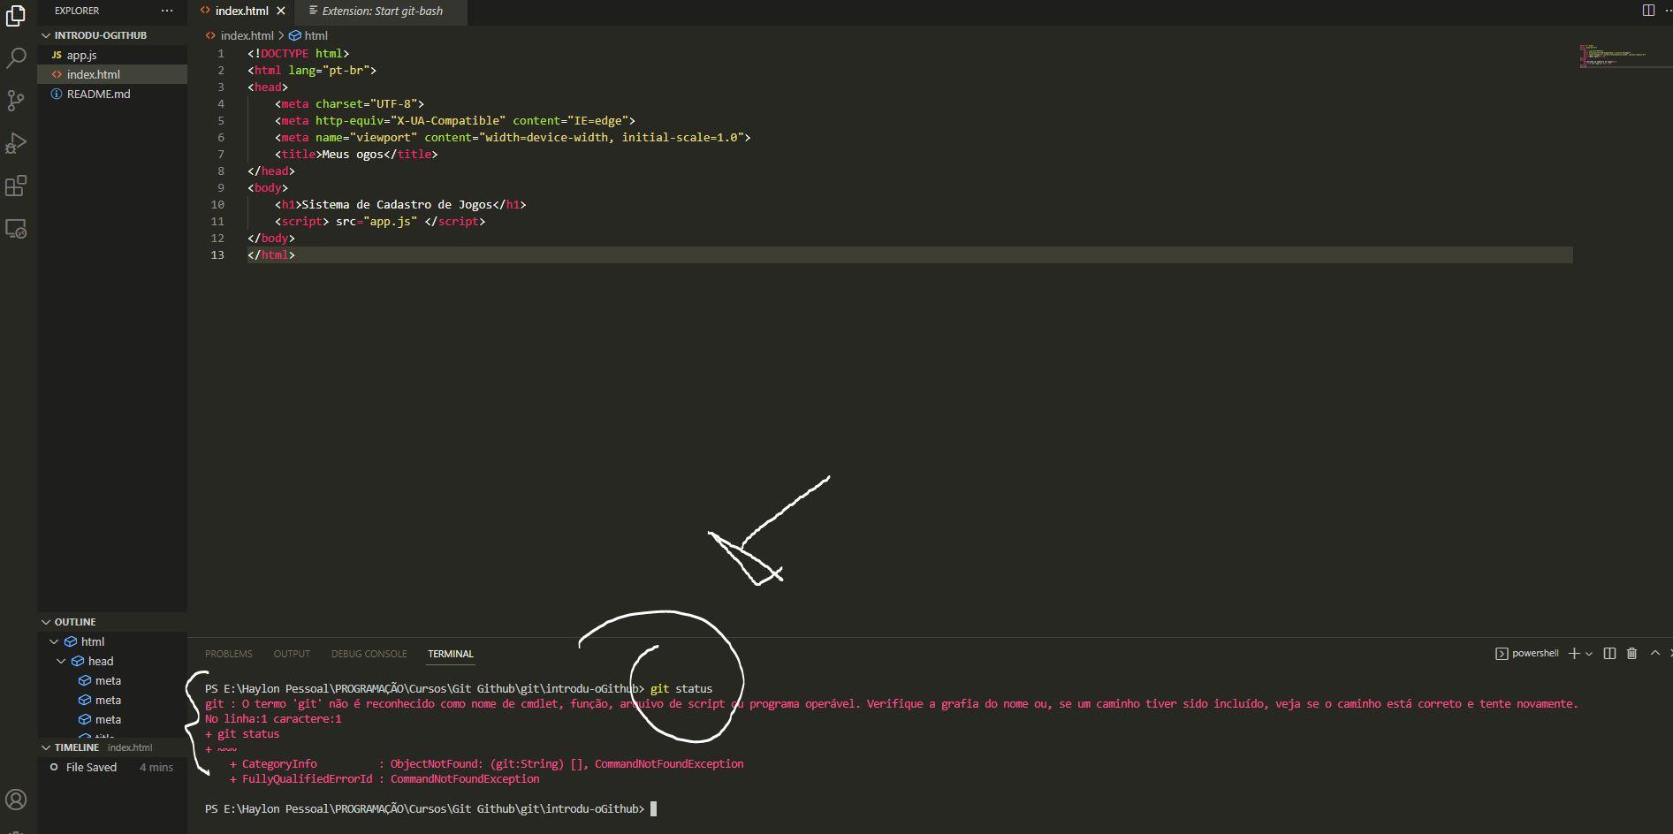Screen dimensions: 1673x834
Task: Click the code minimap preview
Action: click(1612, 55)
